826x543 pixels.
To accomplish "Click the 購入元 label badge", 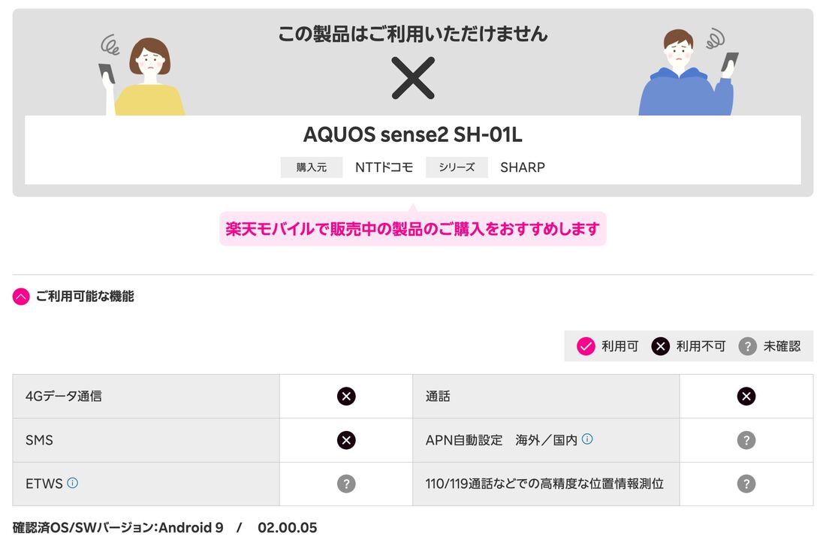I will 311,167.
